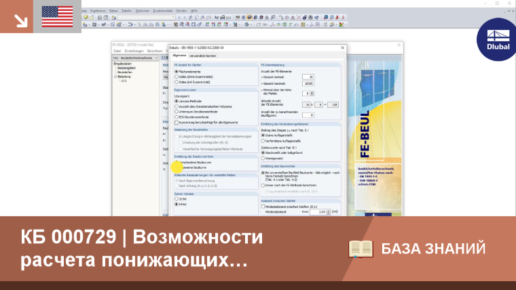Click the Gesamt maximal input field
Image resolution: width=516 pixels, height=290 pixels.
click(308, 83)
